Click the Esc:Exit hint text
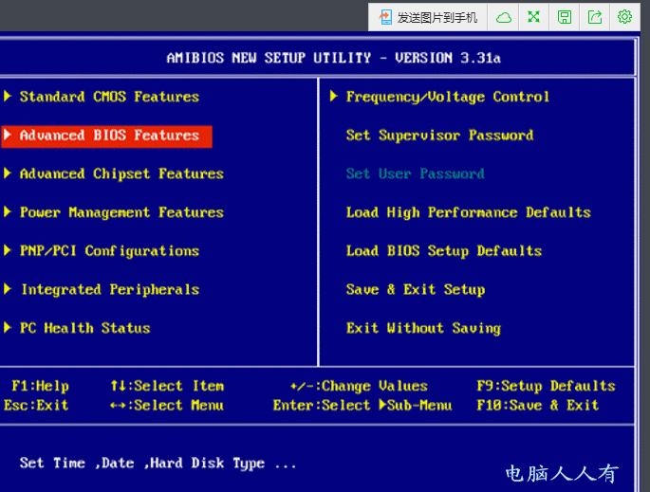This screenshot has height=492, width=650. [36, 405]
